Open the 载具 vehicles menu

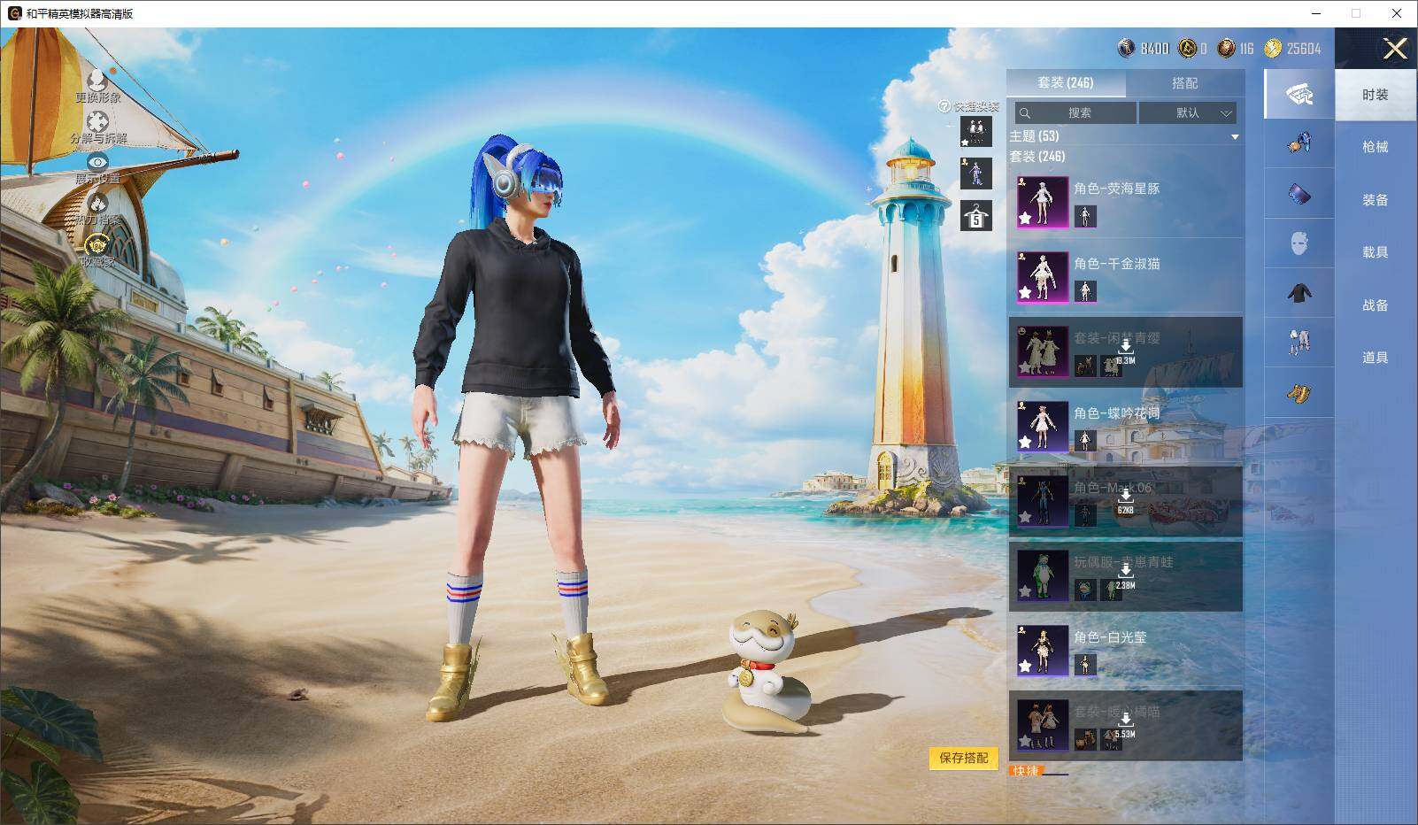click(1376, 252)
